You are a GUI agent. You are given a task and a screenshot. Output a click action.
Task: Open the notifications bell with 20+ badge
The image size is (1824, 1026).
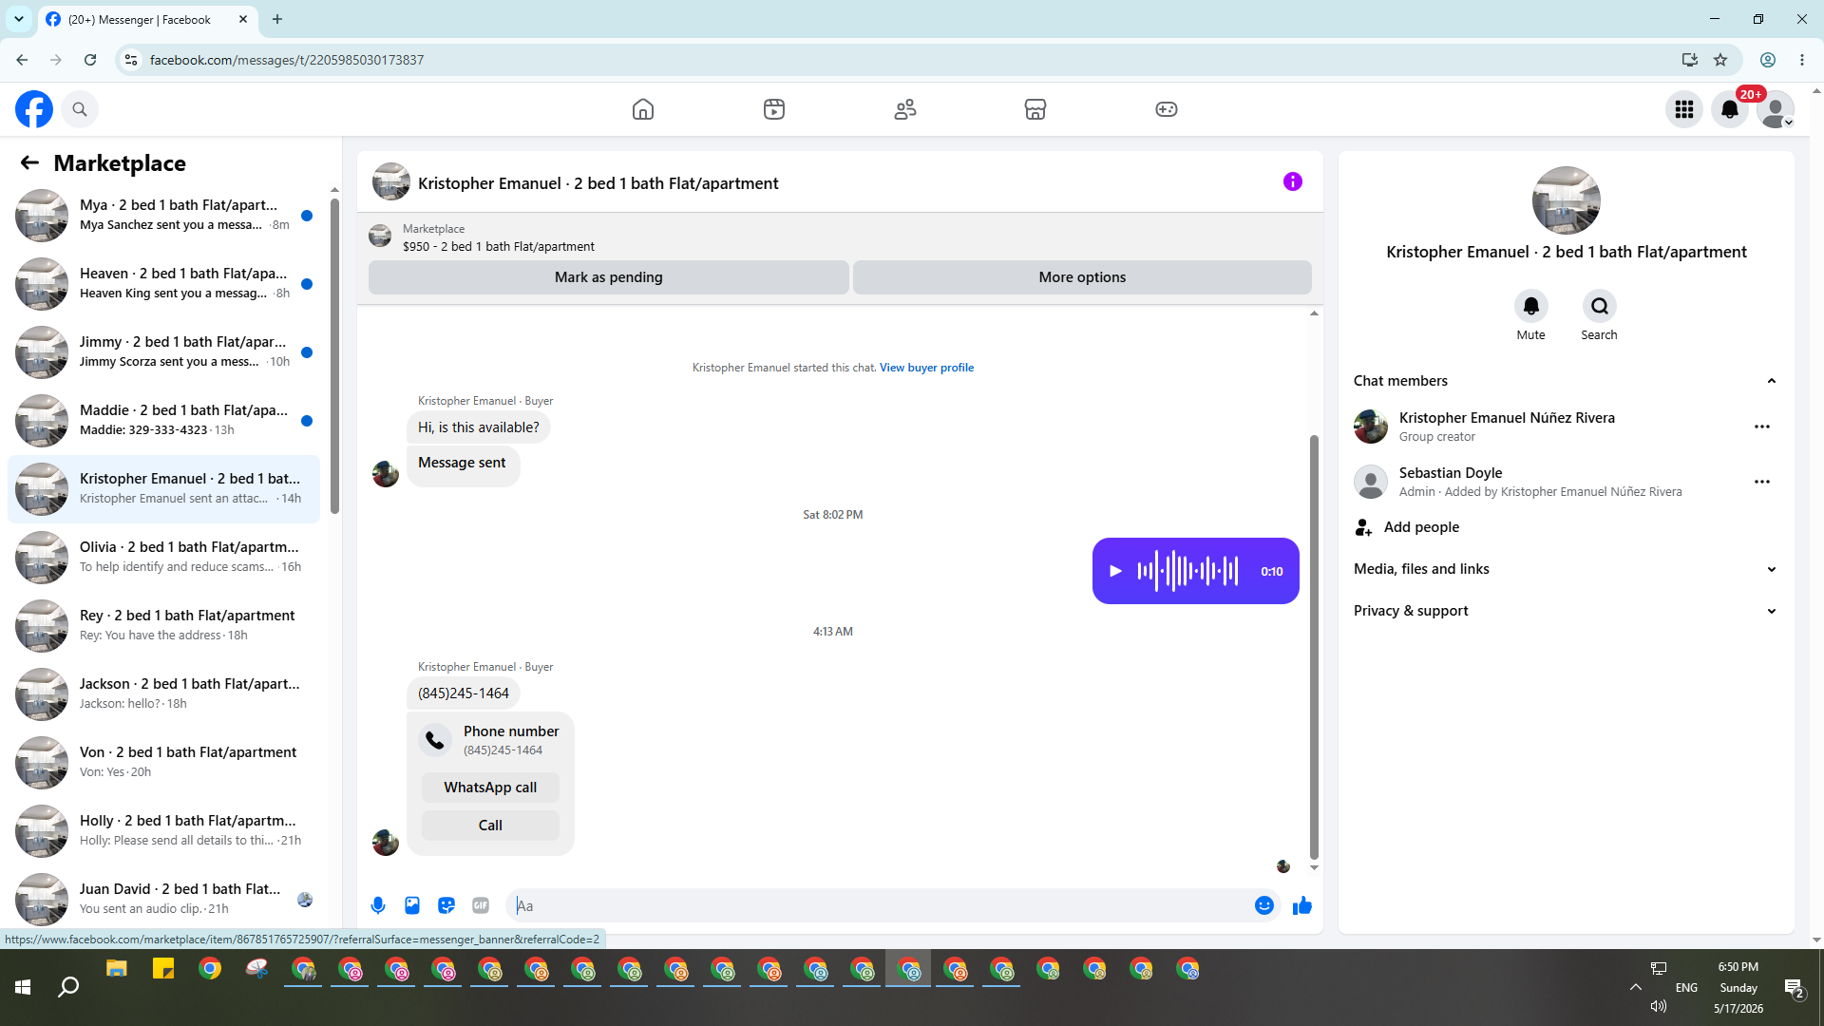(x=1730, y=109)
